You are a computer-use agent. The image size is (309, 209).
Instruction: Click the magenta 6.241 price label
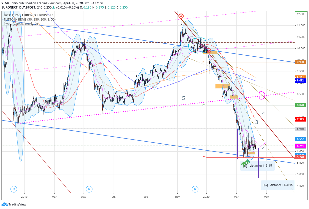[x=300, y=146]
